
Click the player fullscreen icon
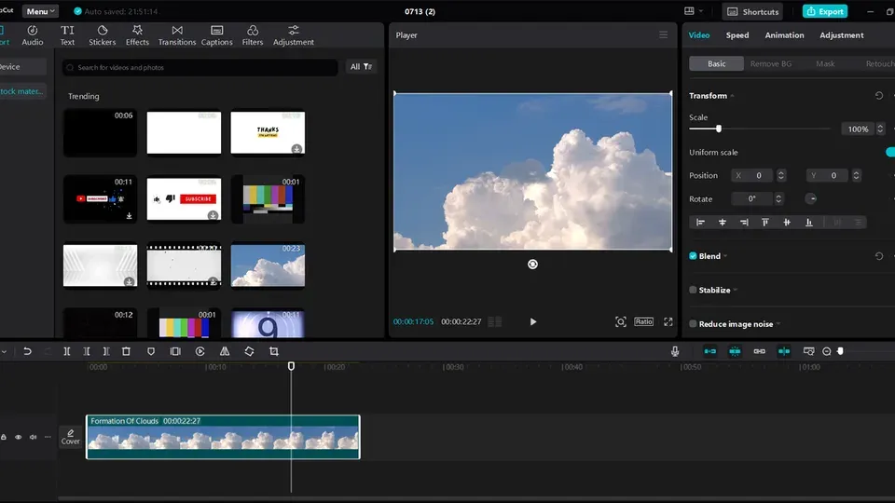668,321
